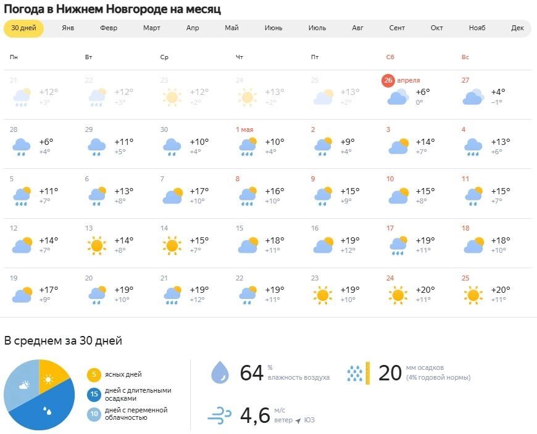Click the cloudy icon for 26 апреля
This screenshot has width=537, height=434.
tap(398, 97)
